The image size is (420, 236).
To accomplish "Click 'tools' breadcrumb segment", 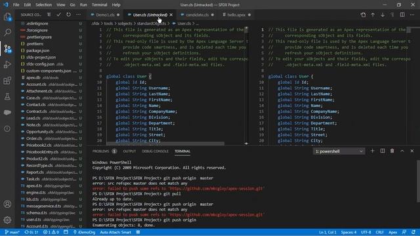I will point(108,24).
